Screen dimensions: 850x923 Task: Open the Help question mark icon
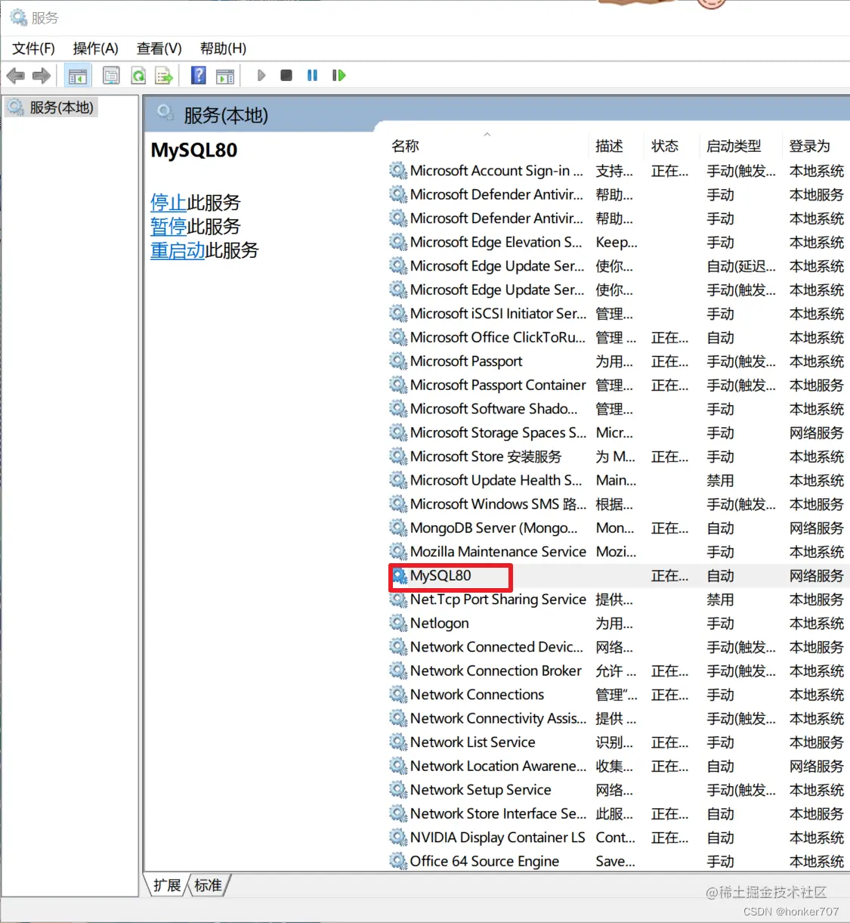(x=199, y=76)
